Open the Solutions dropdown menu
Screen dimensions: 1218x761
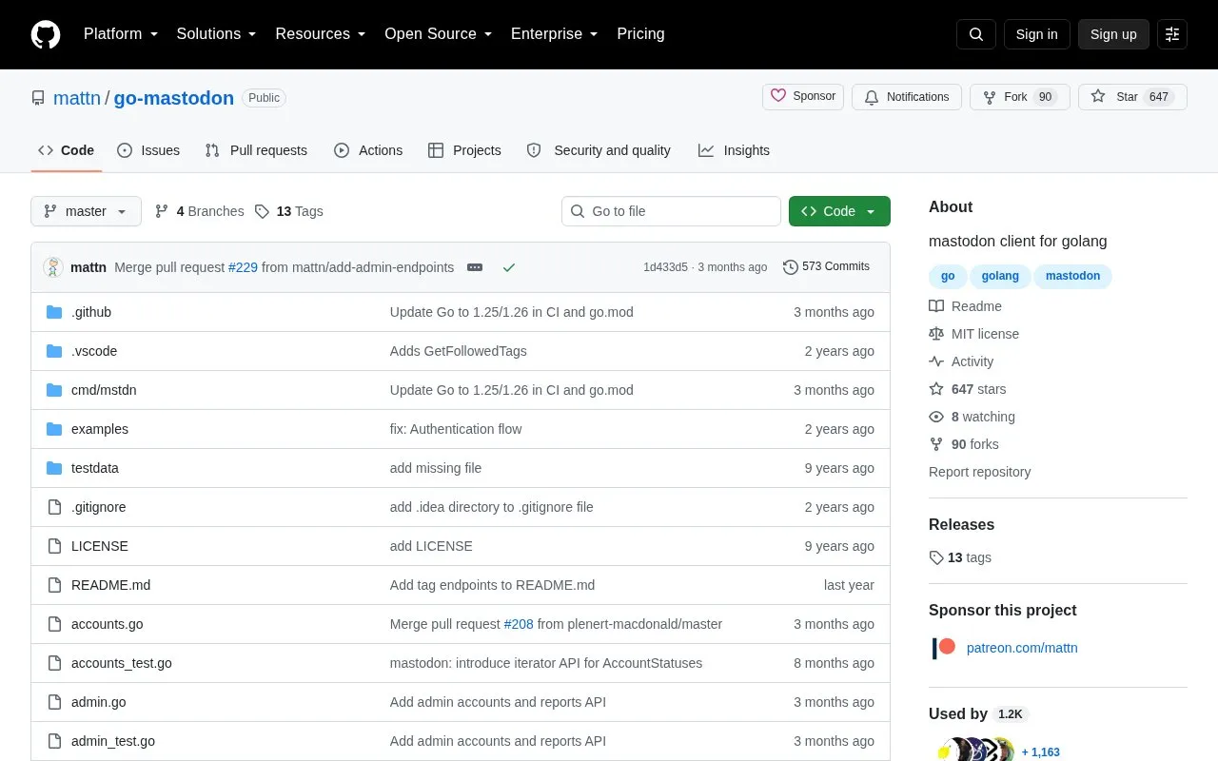coord(216,34)
